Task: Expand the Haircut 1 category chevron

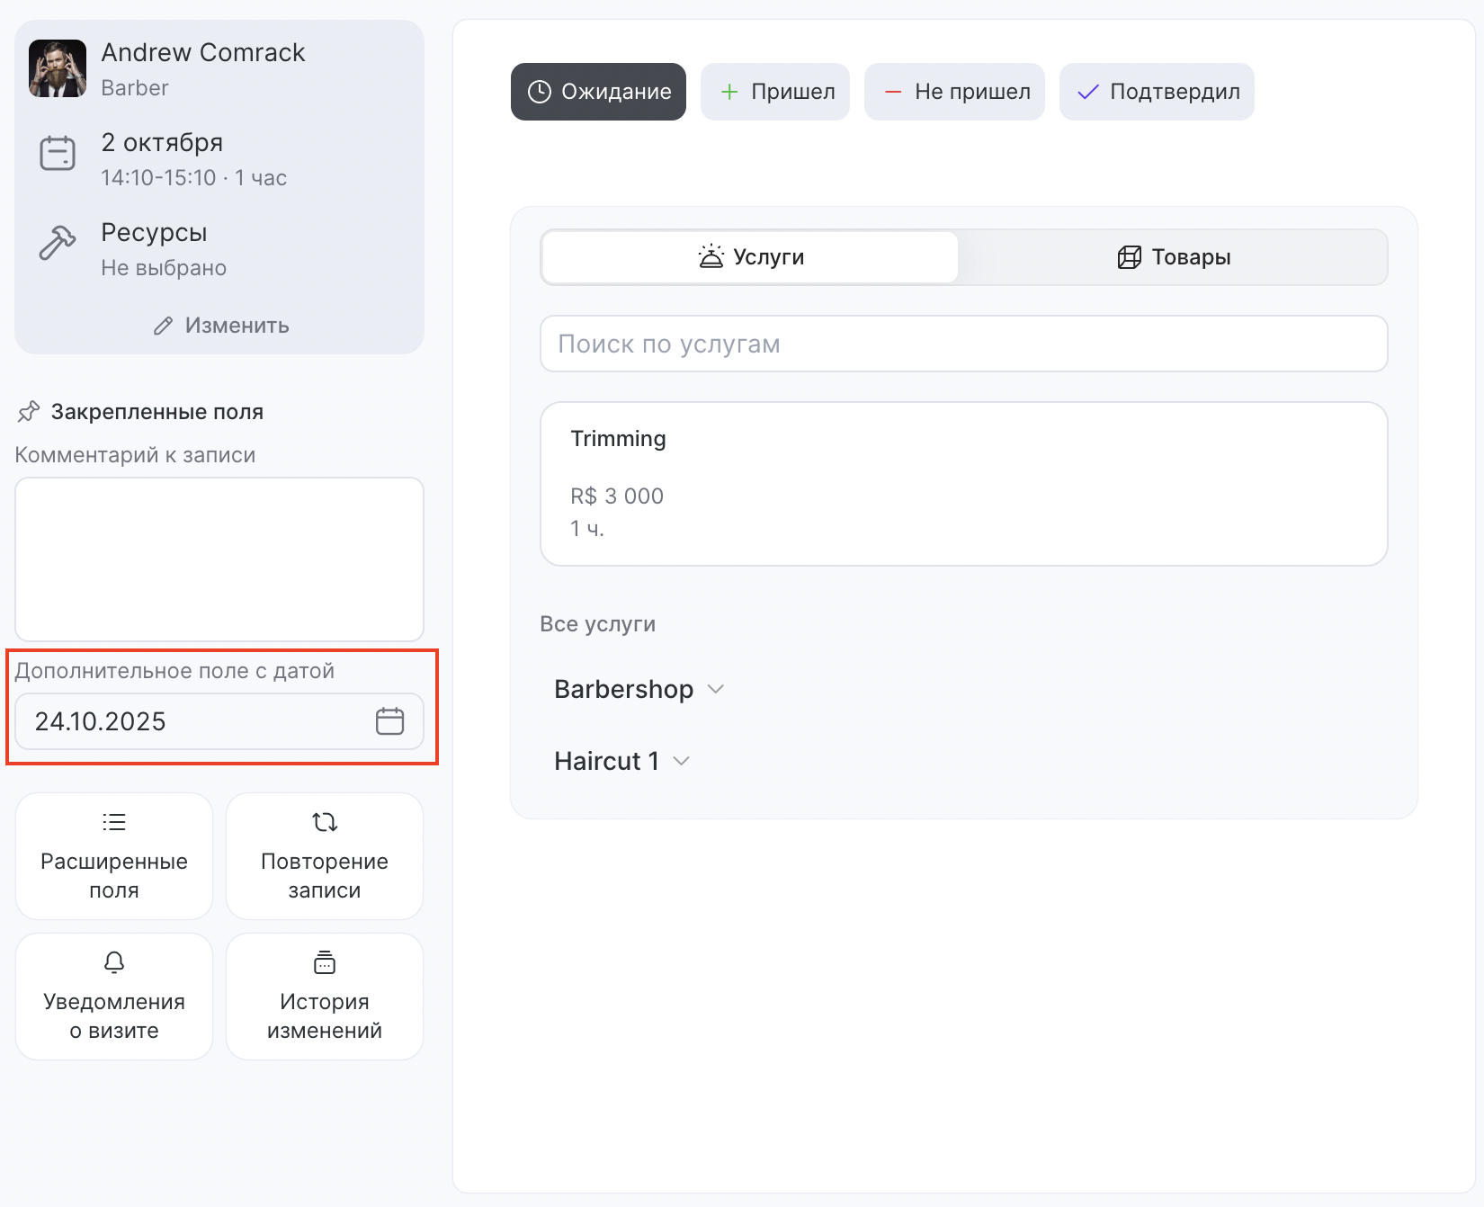Action: tap(682, 761)
